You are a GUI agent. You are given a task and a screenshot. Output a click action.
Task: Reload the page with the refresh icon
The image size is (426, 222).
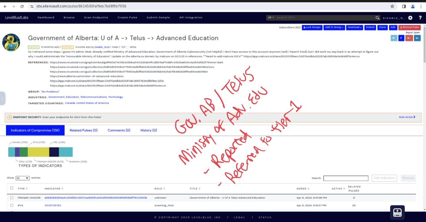click(x=22, y=6)
